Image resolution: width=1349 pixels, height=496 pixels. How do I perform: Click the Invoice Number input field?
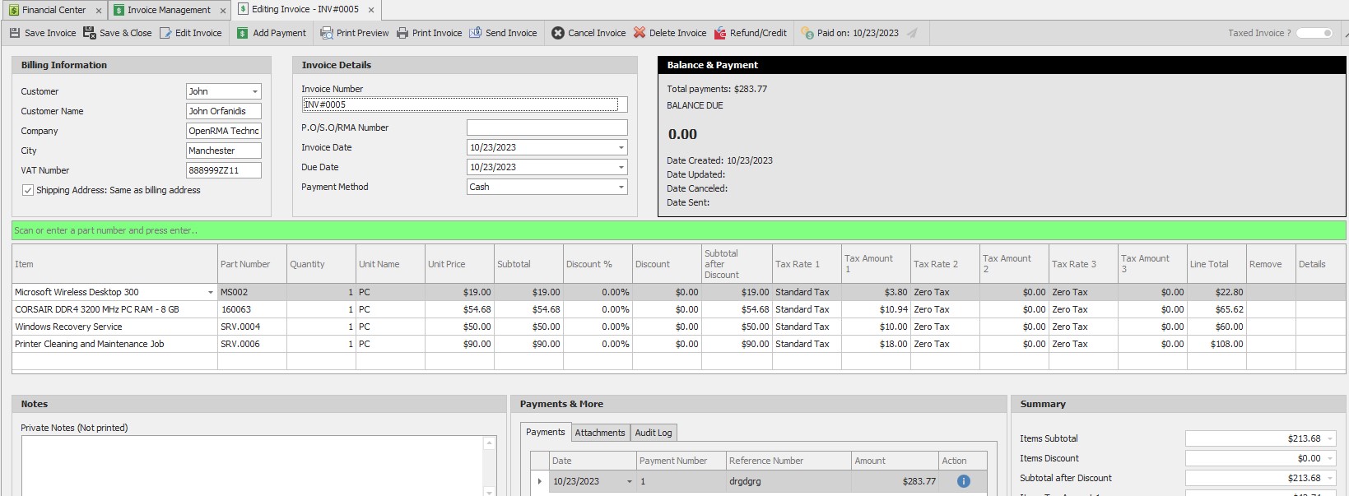tap(464, 104)
